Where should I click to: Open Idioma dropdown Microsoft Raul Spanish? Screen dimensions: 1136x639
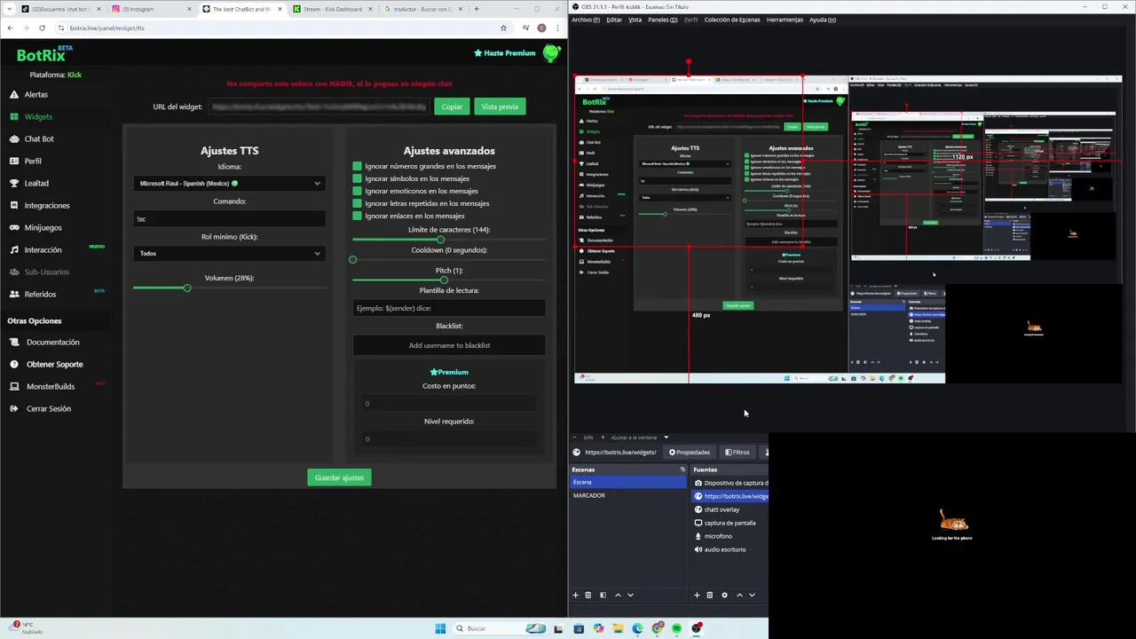coord(229,183)
